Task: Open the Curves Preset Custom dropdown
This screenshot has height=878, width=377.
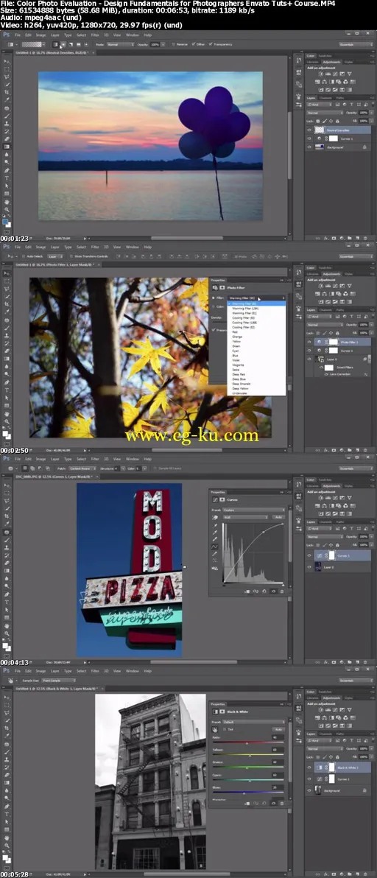Action: (253, 510)
